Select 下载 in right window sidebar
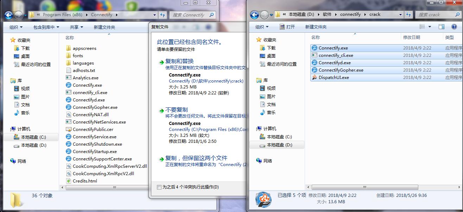Viewport: 463px width, 212px height. pyautogui.click(x=268, y=48)
